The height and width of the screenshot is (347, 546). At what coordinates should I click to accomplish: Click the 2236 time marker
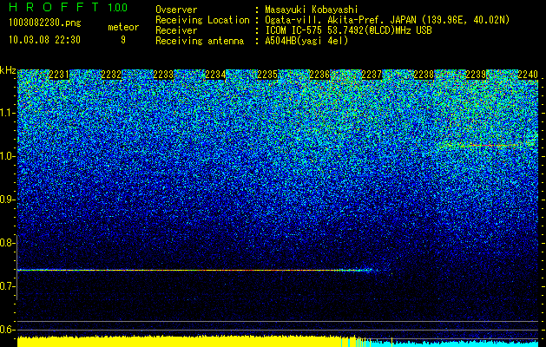319,74
